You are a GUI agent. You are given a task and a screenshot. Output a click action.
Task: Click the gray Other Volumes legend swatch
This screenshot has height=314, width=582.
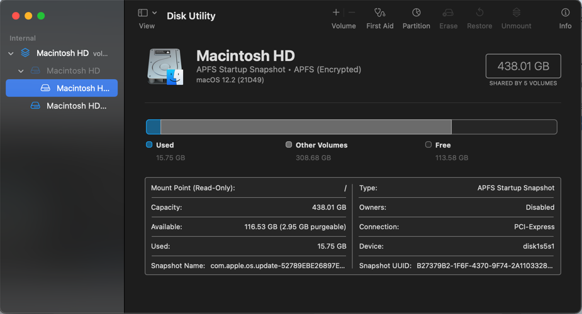tap(289, 144)
